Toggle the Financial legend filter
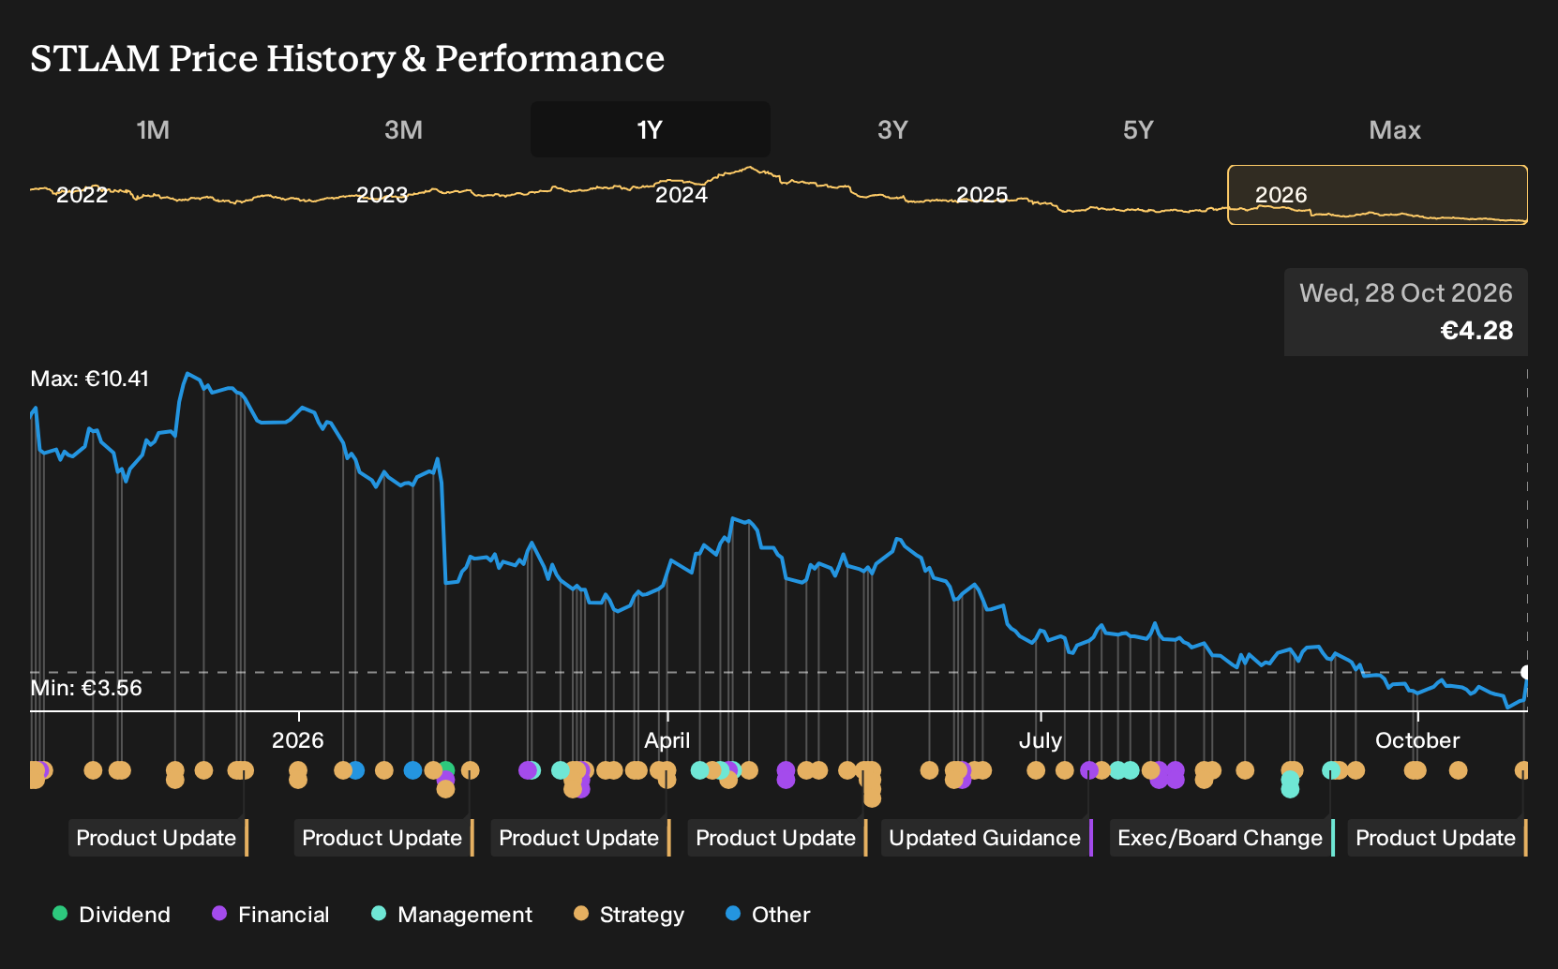 pos(270,915)
